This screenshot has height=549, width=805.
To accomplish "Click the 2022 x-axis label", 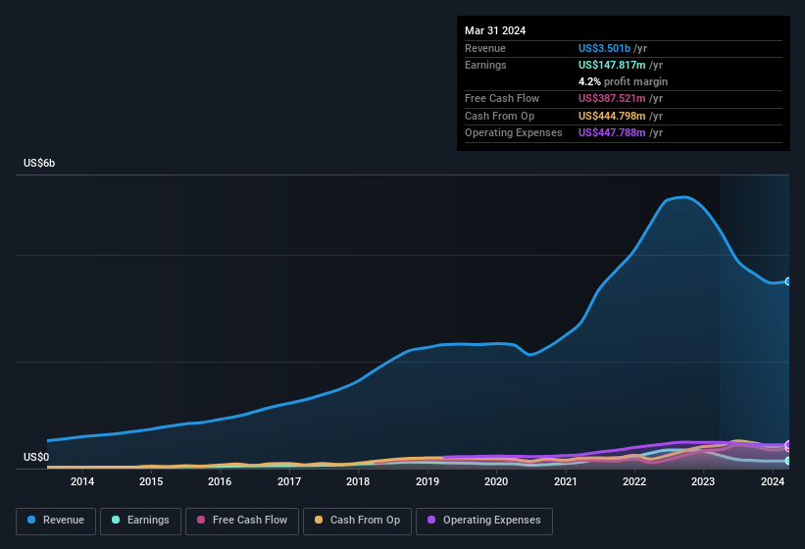I will tap(634, 481).
